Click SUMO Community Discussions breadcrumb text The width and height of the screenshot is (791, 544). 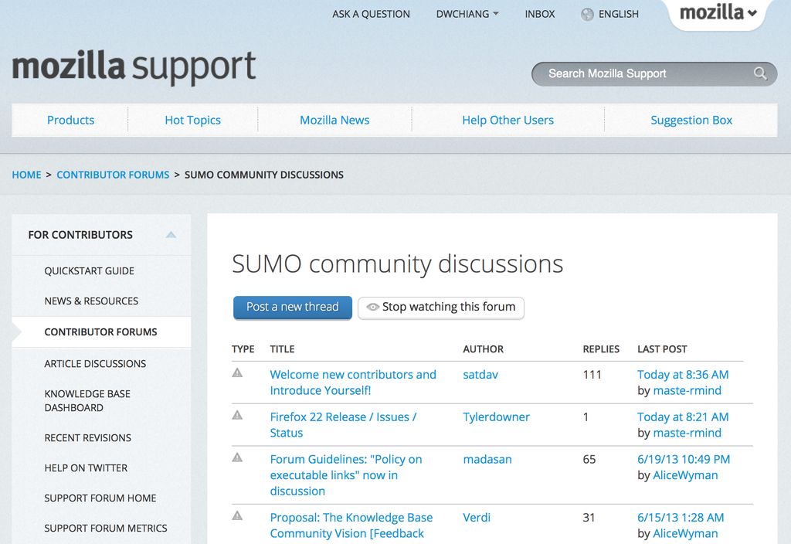[x=264, y=175]
